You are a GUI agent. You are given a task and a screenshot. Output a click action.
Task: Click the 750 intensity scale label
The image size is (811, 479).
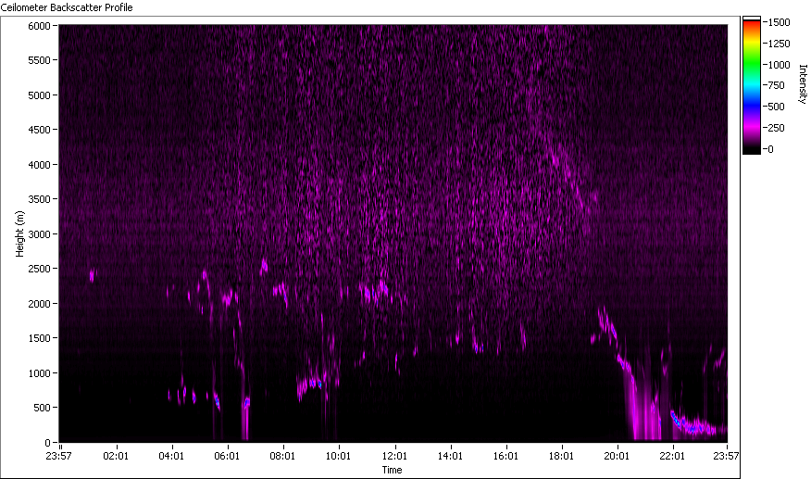pyautogui.click(x=777, y=85)
